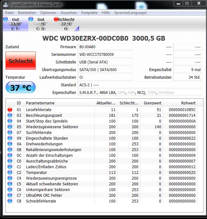Click the blue status icon for Beschleunigungszeit
Image resolution: width=207 pixels, height=219 pixels.
[x=10, y=115]
